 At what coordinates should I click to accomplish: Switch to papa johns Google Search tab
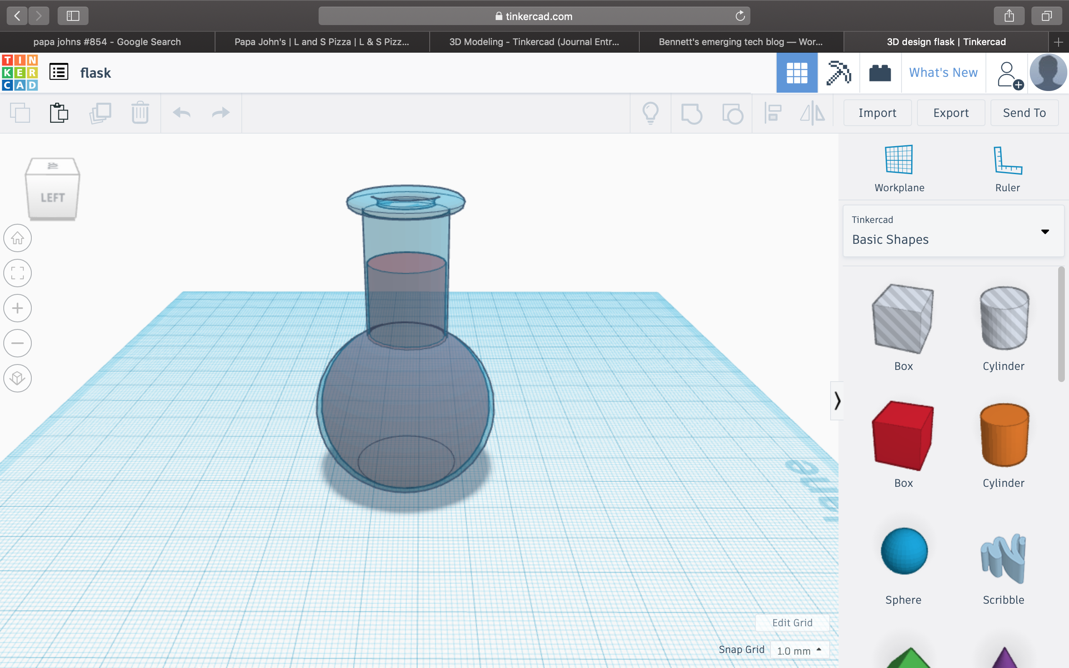click(x=107, y=42)
